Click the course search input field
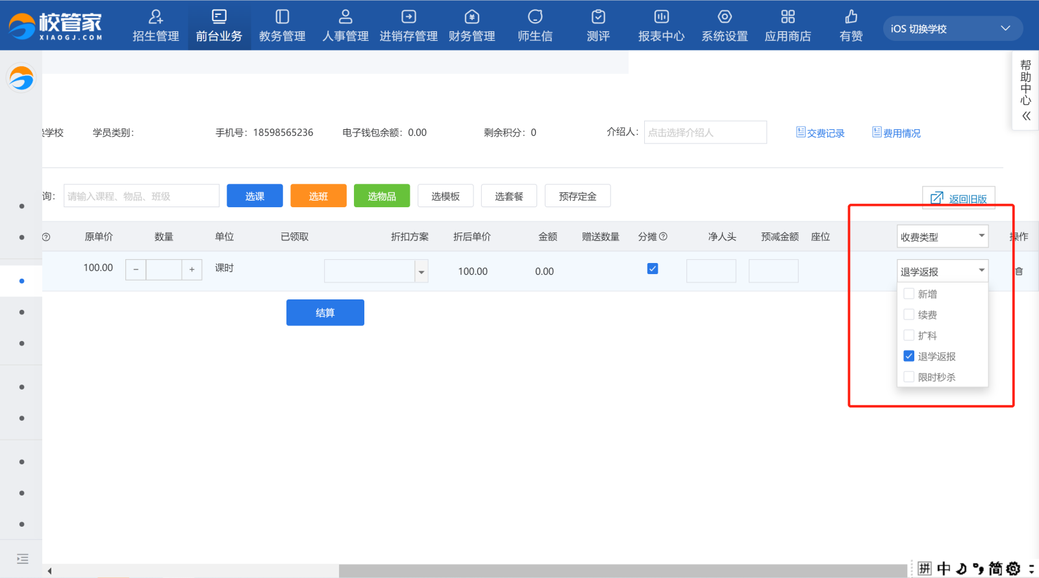Viewport: 1039px width, 578px height. (142, 195)
